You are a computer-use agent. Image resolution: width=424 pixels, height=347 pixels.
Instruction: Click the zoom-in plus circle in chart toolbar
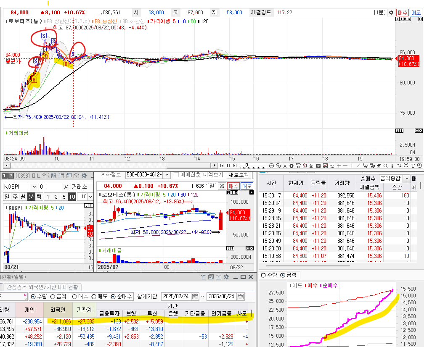tap(278, 166)
